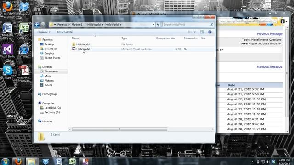Switch to Word in the taskbar
This screenshot has width=294, height=165.
pyautogui.click(x=59, y=161)
